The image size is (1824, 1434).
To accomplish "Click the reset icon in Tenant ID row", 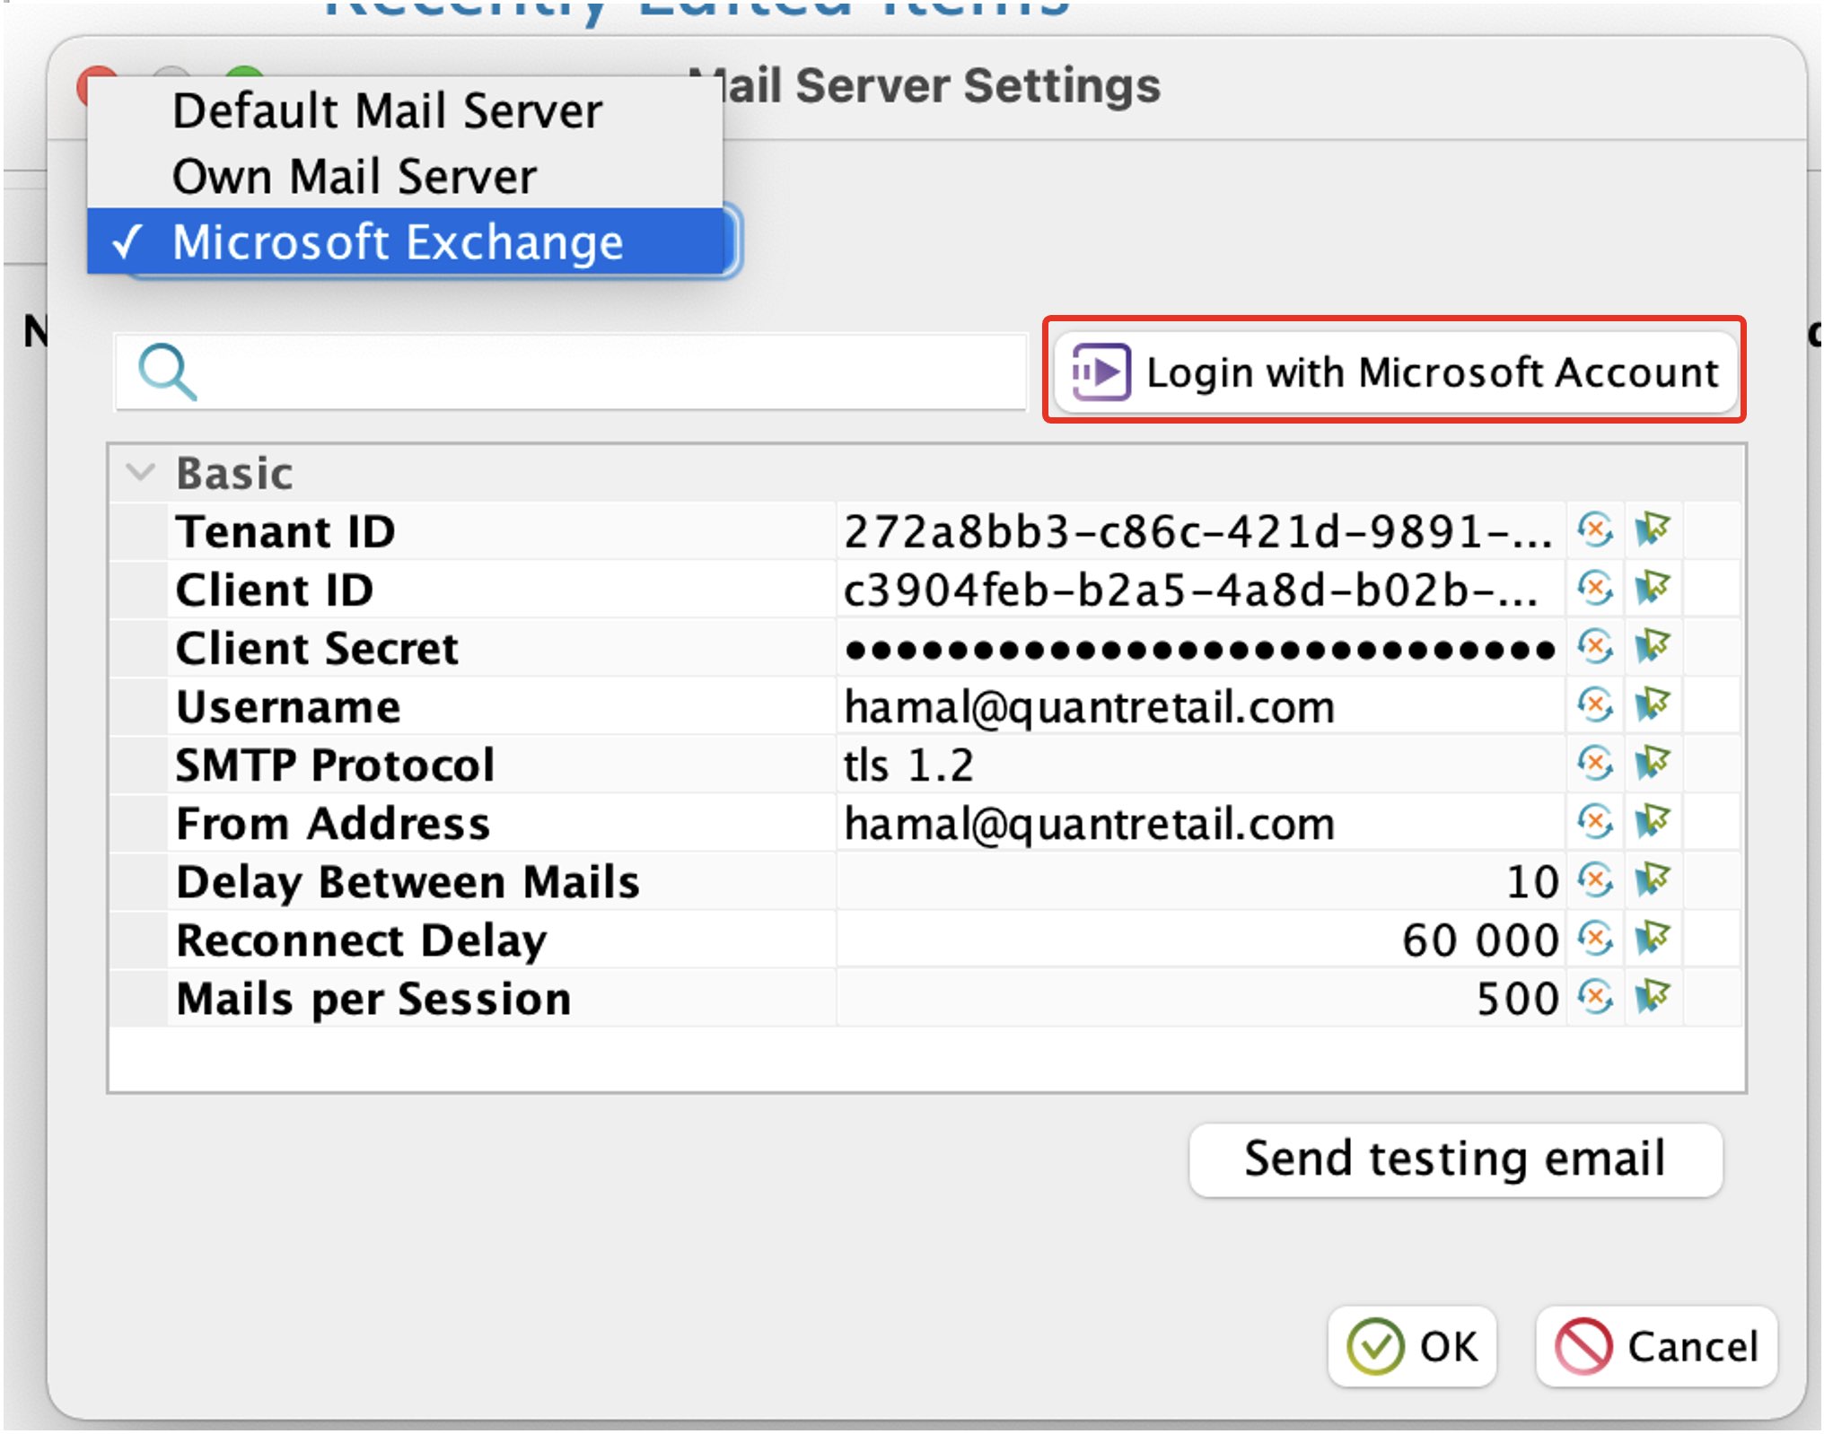I will pos(1595,530).
